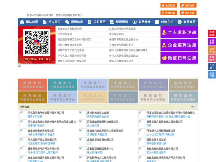
Task: Click the news icon beside 职场资讯
Action: click(112, 22)
